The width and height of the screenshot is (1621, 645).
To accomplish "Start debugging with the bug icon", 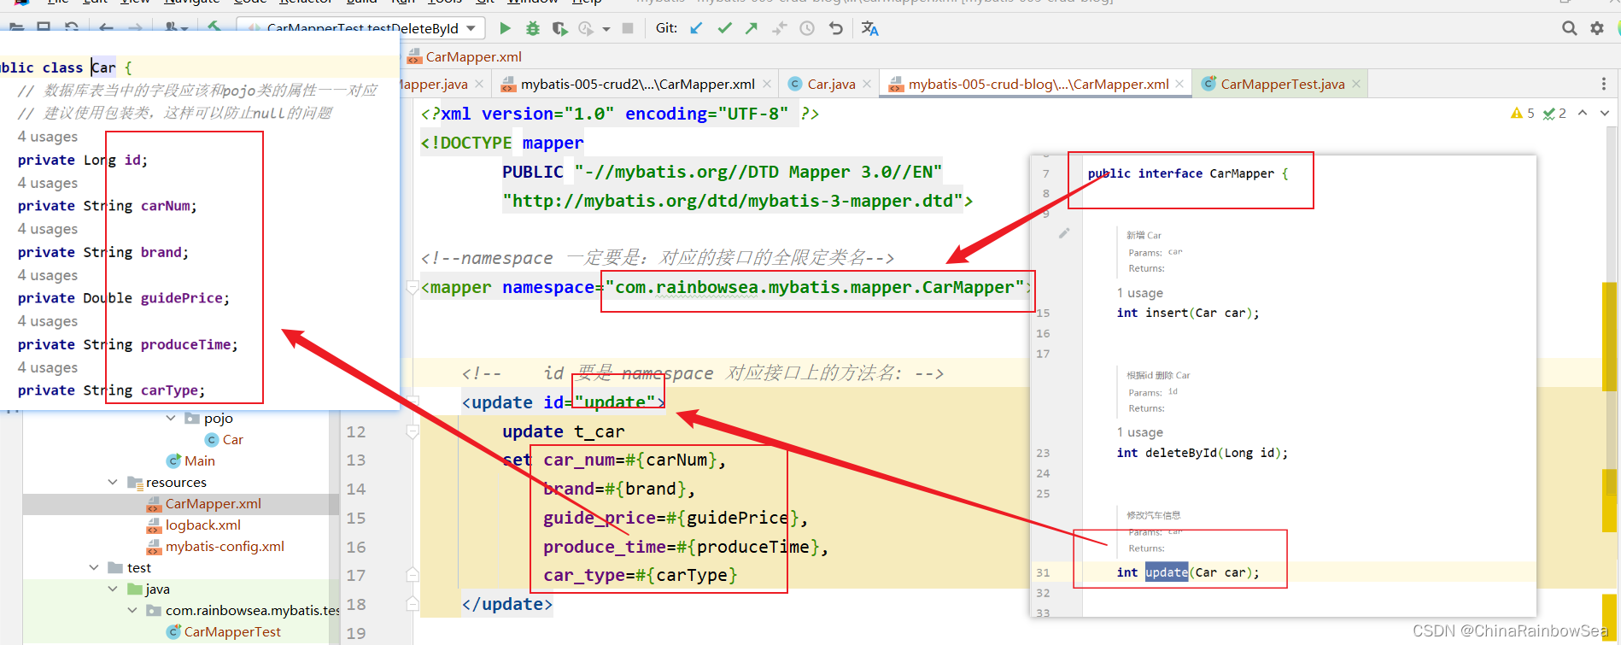I will [x=532, y=29].
